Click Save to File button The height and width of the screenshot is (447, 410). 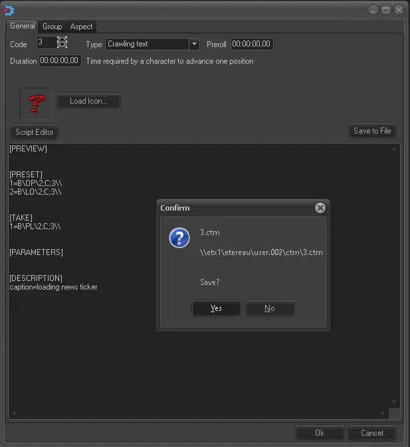pos(372,131)
